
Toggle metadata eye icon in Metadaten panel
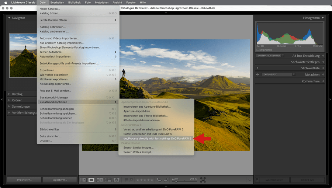257,74
